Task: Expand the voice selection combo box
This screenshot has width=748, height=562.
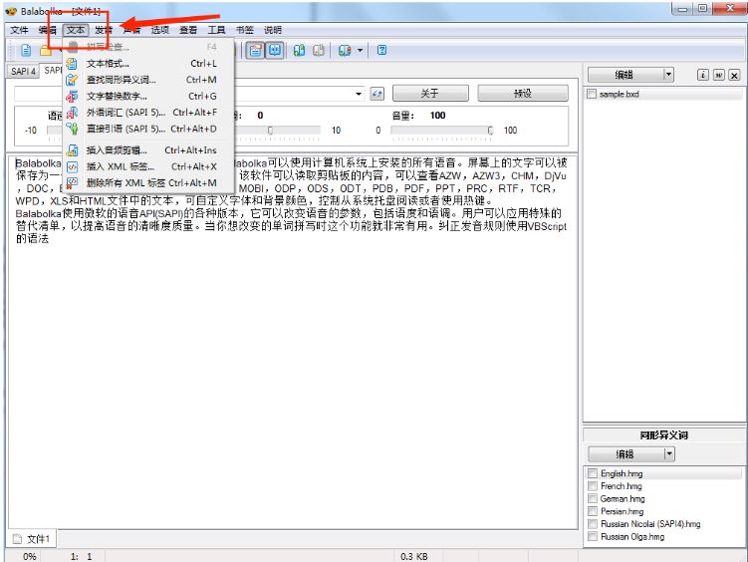Action: point(359,94)
